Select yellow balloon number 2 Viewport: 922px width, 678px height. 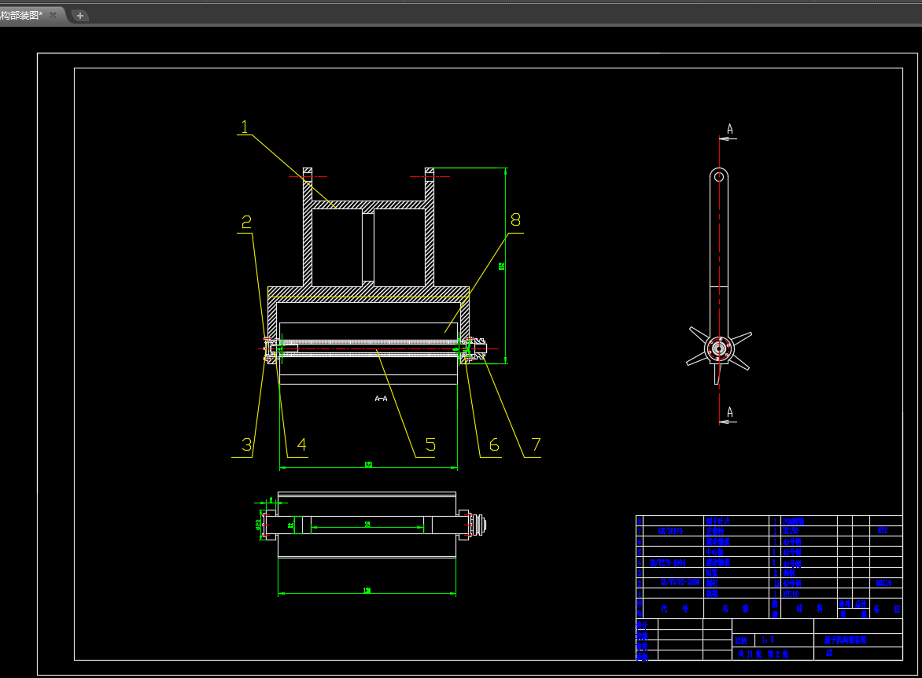[x=246, y=222]
